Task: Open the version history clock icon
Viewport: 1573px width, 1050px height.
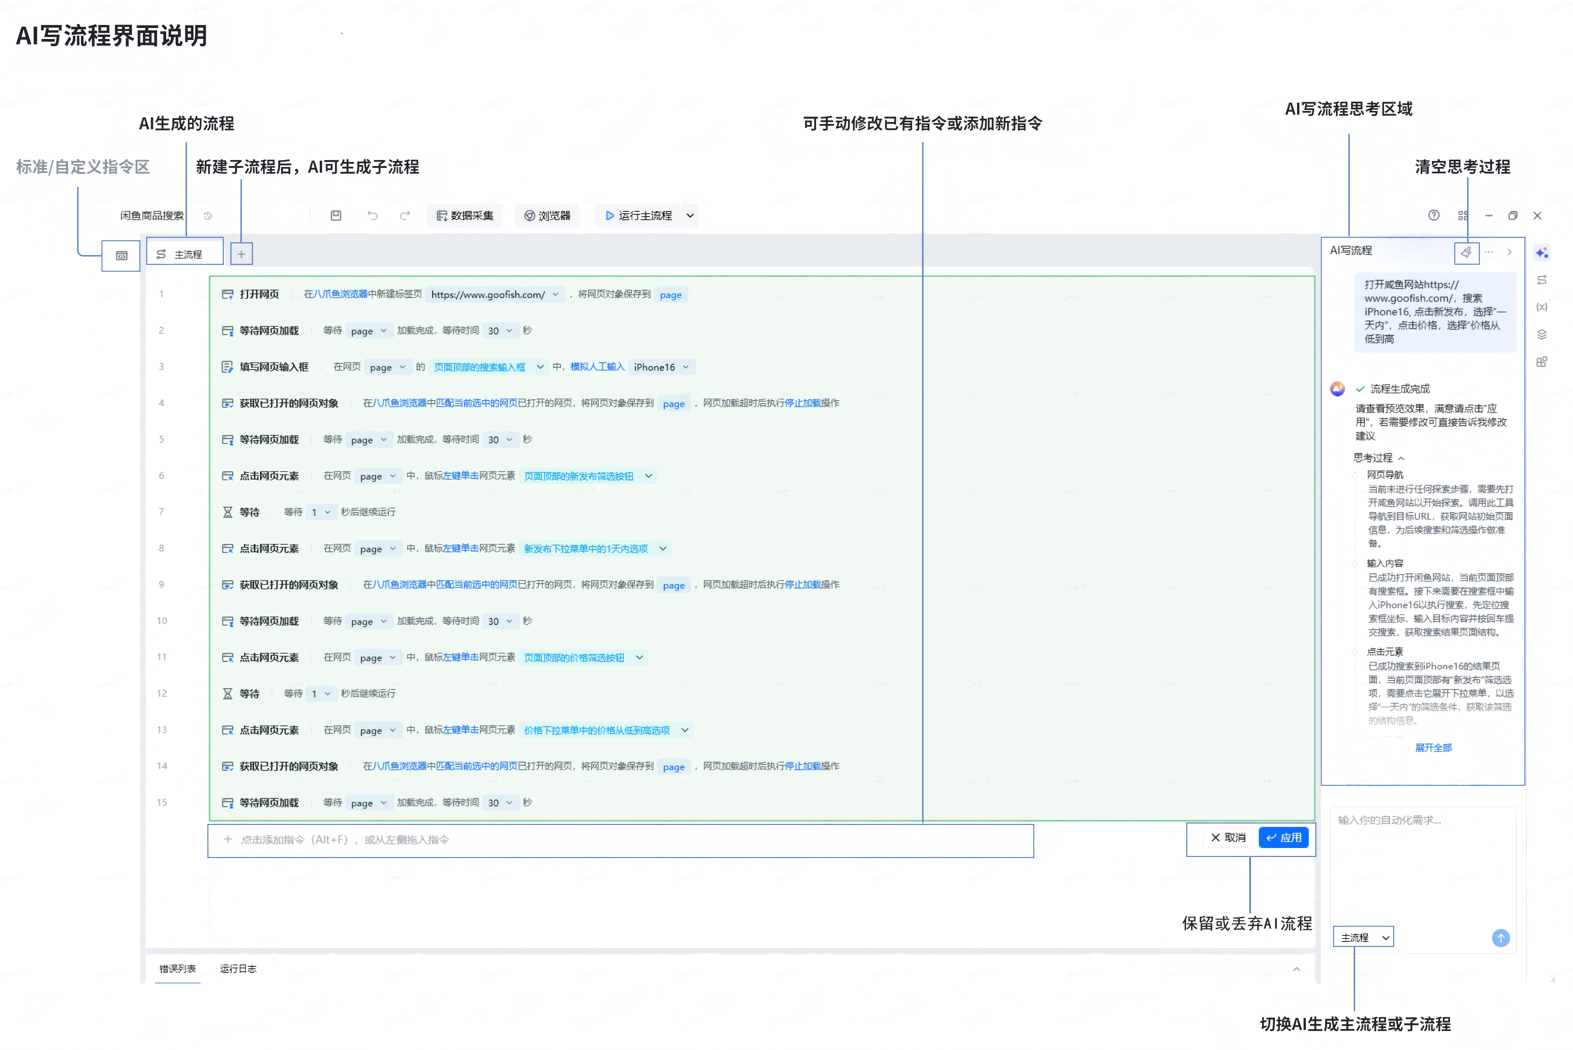Action: tap(208, 216)
